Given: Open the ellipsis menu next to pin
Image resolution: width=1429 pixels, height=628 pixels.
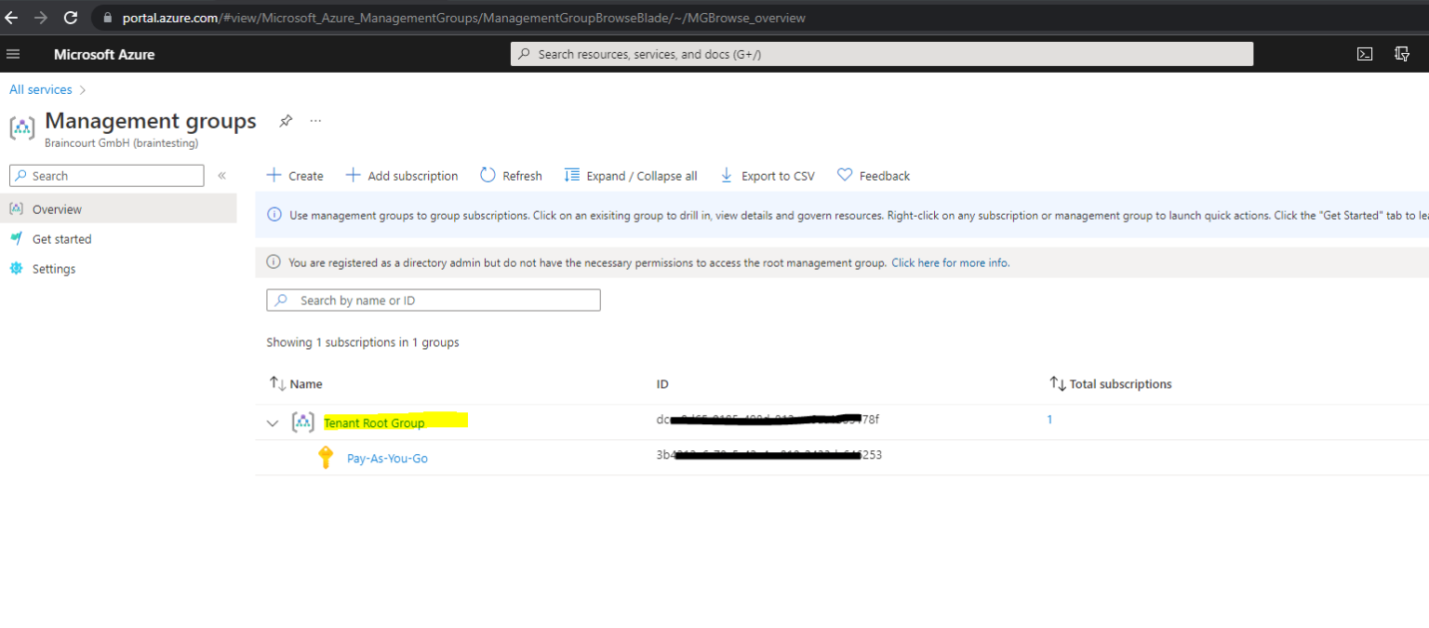Looking at the screenshot, I should (314, 121).
